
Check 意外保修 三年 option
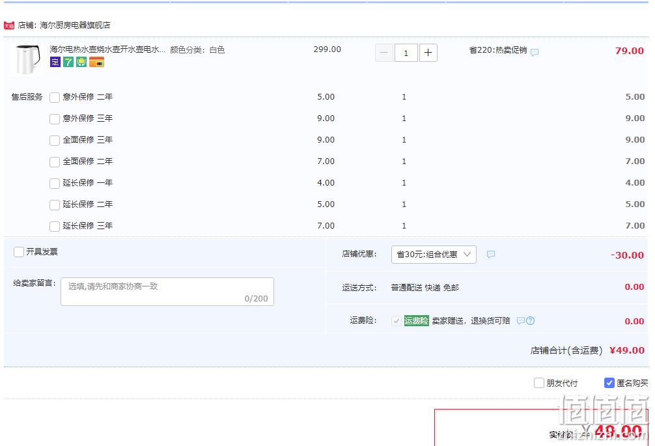55,119
